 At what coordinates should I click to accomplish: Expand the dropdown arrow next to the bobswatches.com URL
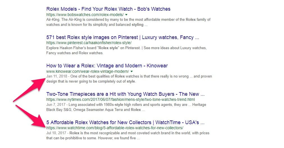pyautogui.click(x=126, y=15)
